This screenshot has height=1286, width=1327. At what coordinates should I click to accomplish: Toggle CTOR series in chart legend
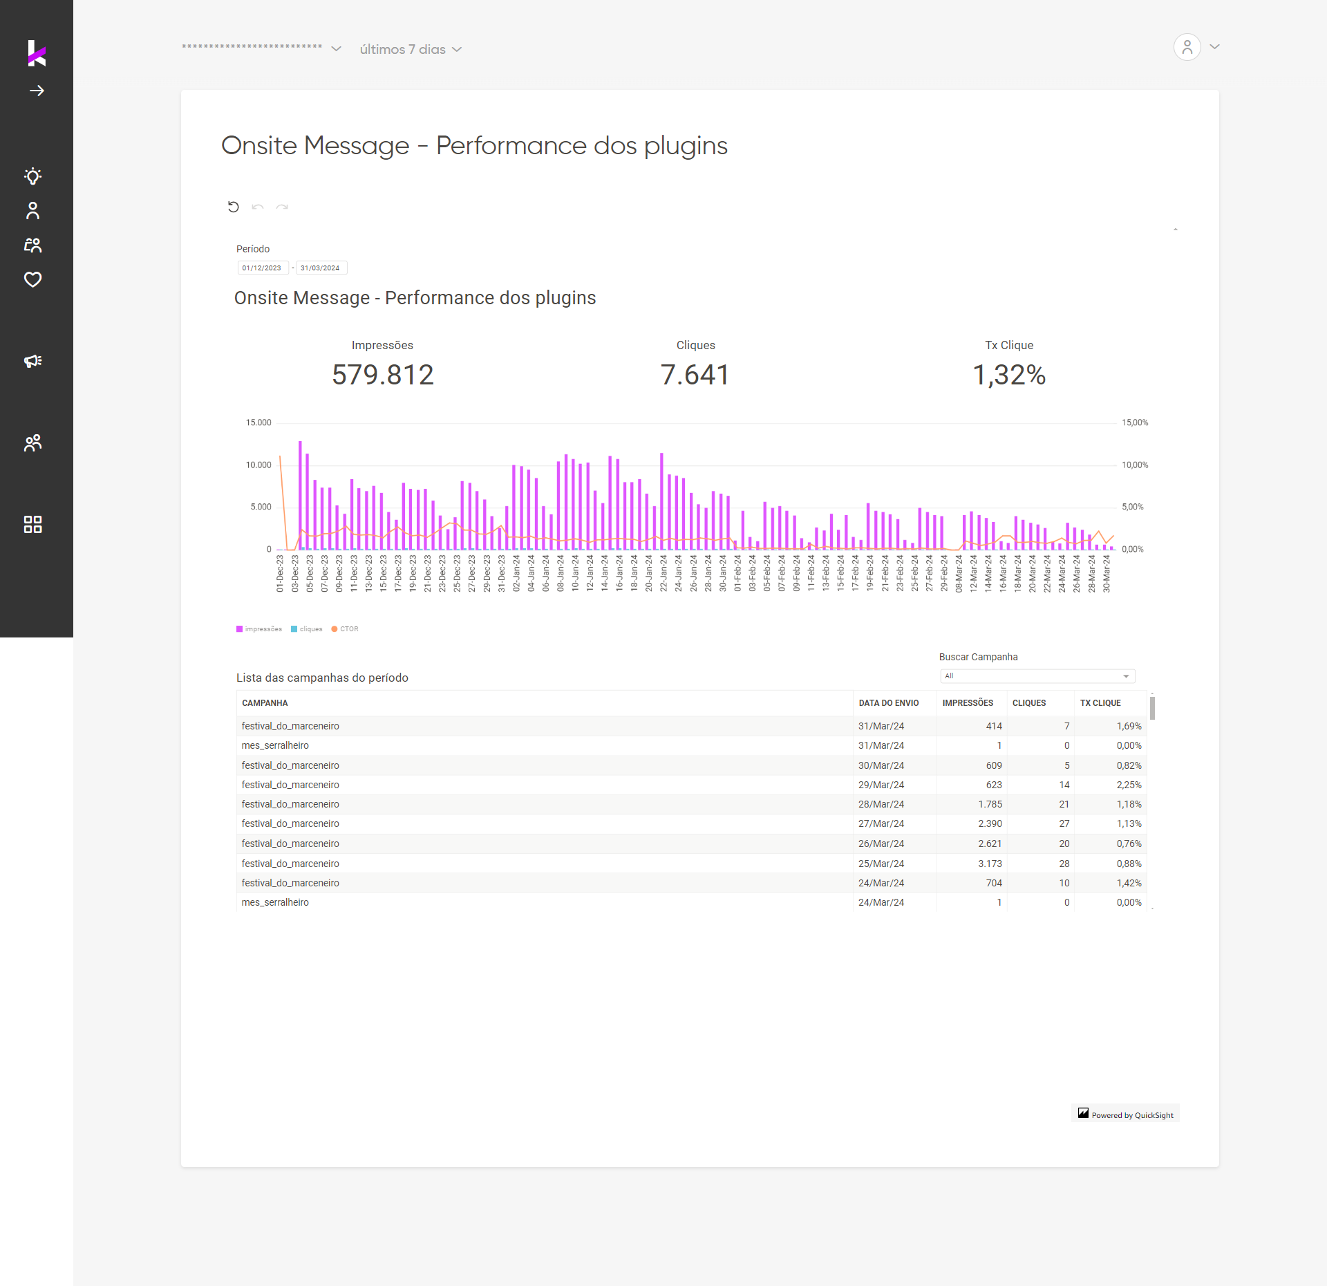(x=345, y=629)
